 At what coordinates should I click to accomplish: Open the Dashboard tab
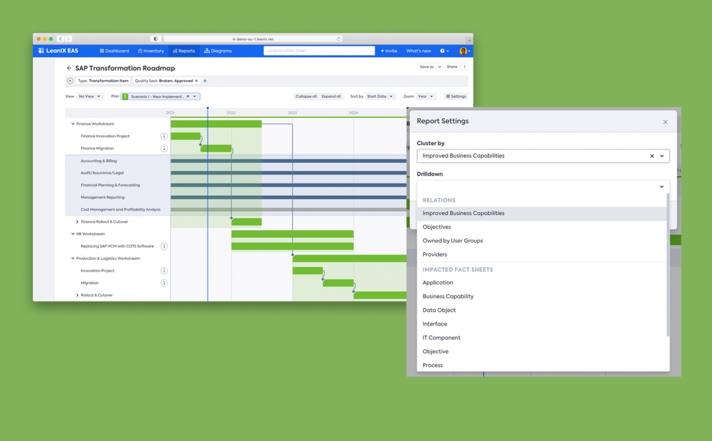[x=114, y=51]
